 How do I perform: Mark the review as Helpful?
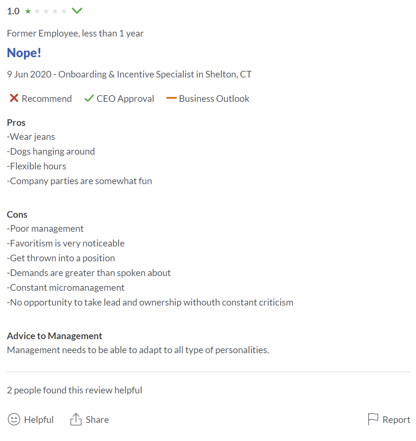pyautogui.click(x=31, y=419)
